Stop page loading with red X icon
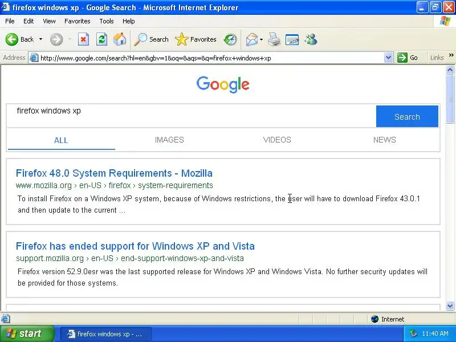Viewport: 456px width, 342px height. (83, 39)
